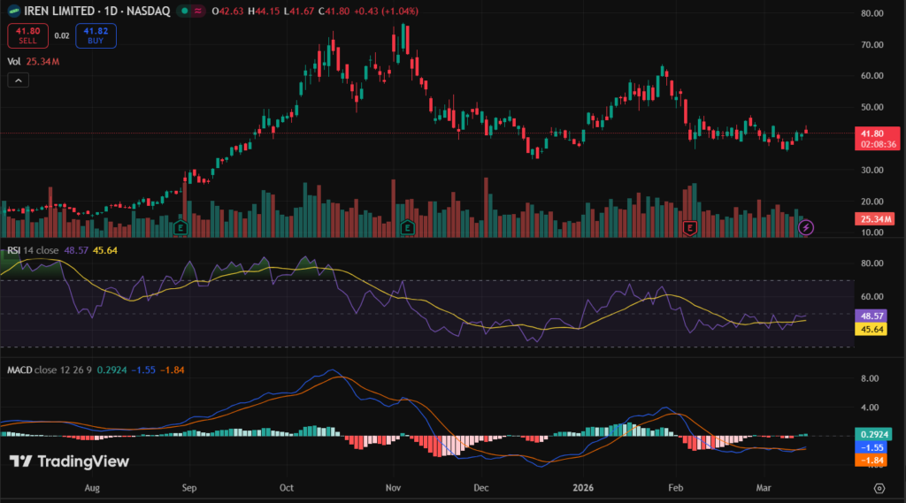Open the earnings marker near November
Image resolution: width=906 pixels, height=503 pixels.
(407, 228)
